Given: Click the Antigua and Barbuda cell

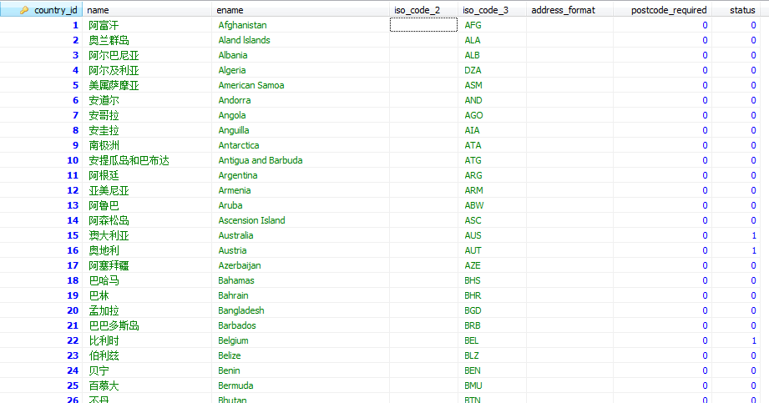Looking at the screenshot, I should 260,160.
